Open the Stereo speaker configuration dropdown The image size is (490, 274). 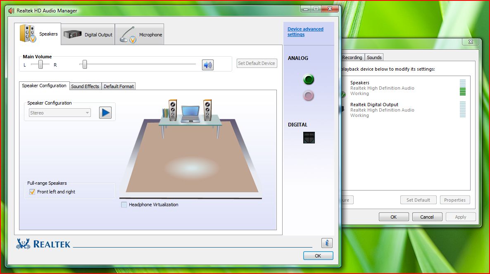point(59,113)
